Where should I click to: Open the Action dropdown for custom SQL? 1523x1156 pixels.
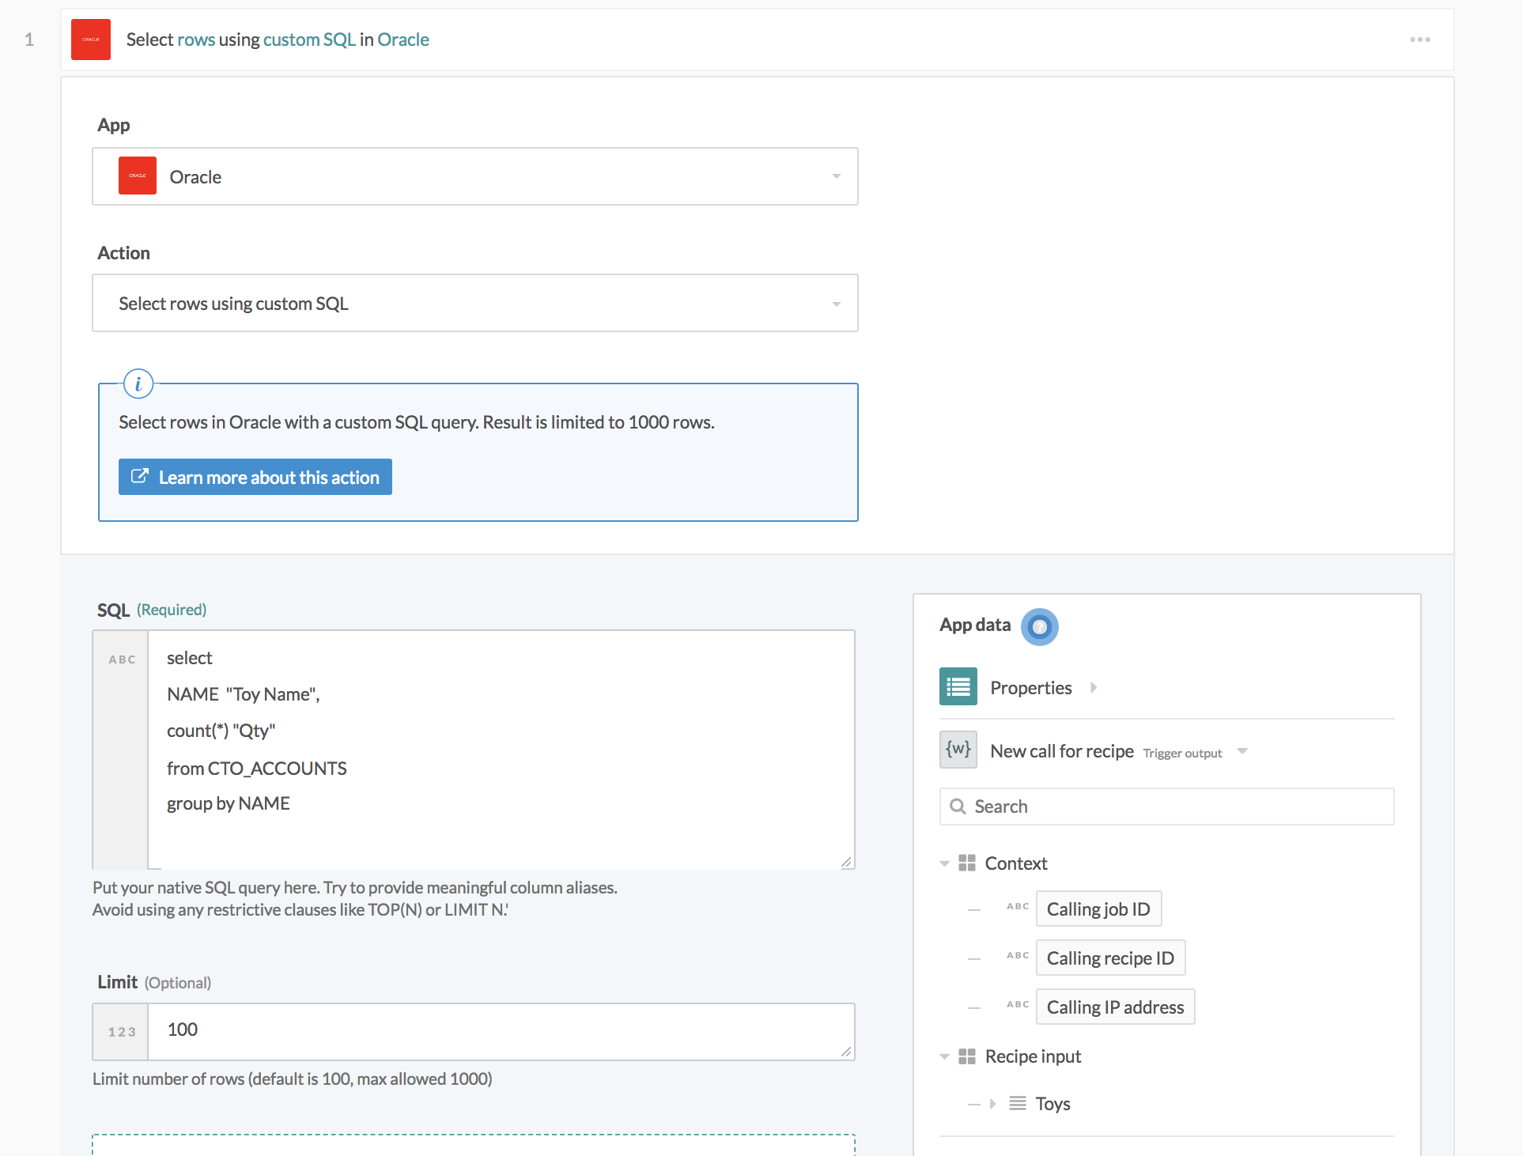835,303
